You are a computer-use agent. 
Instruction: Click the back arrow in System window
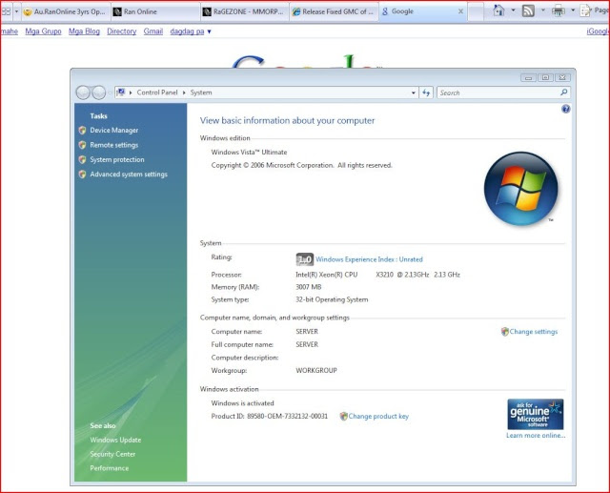point(83,92)
